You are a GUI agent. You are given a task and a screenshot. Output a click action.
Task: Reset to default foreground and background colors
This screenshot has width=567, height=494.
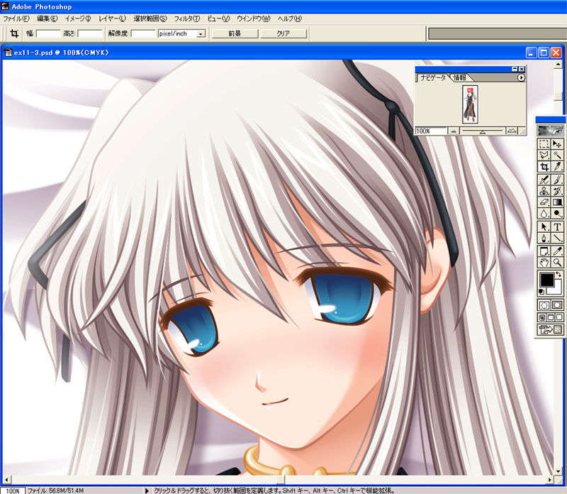click(x=541, y=292)
